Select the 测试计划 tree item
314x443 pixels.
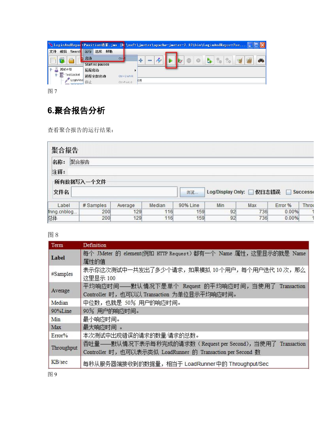click(65, 69)
